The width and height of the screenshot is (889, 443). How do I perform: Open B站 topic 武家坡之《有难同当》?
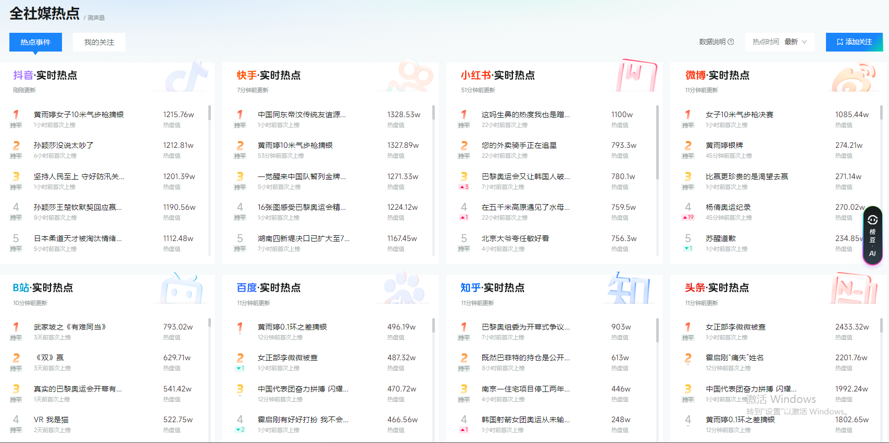70,327
